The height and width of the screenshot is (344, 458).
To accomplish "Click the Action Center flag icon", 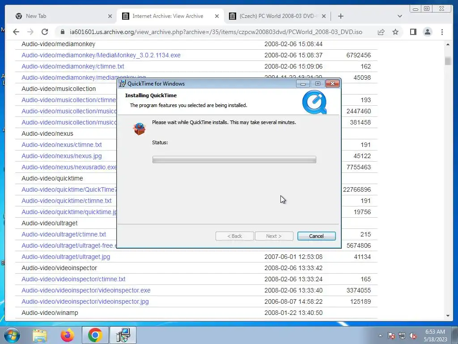I will 391,336.
